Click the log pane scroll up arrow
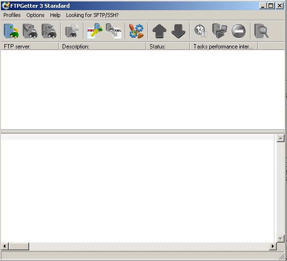Screen dimensions: 287x261 pos(280,138)
